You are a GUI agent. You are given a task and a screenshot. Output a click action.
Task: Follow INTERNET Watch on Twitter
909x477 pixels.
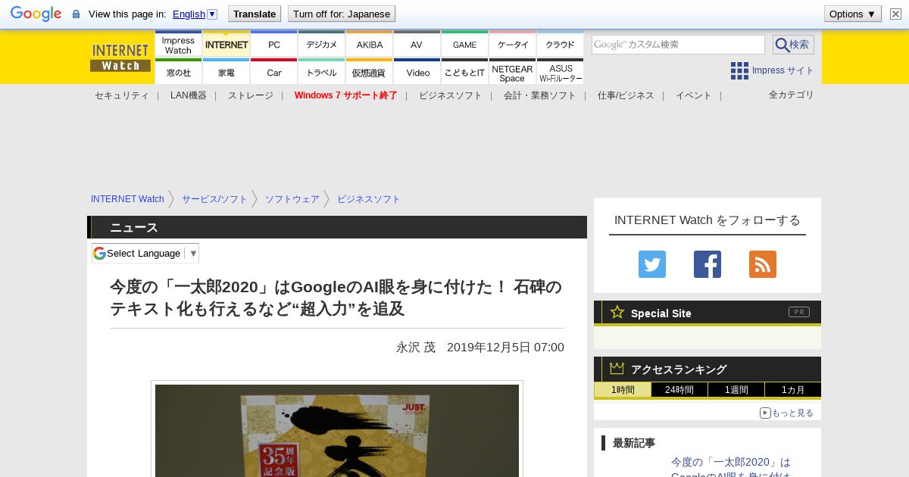652,264
